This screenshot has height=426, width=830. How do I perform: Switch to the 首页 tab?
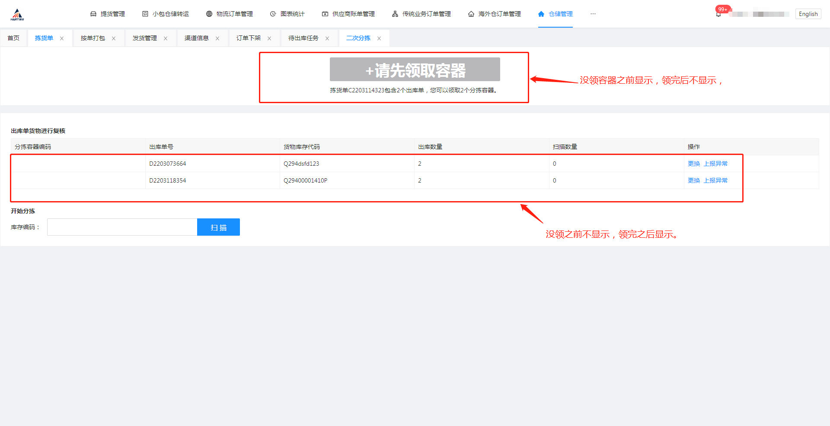(13, 38)
